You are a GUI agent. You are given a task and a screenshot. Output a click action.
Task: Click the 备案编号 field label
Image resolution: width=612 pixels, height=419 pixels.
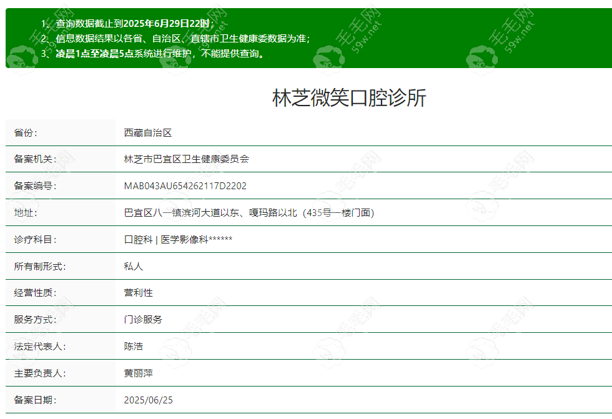pyautogui.click(x=35, y=185)
